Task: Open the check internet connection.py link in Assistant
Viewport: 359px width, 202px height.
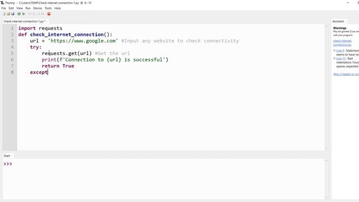Action: pyautogui.click(x=342, y=43)
